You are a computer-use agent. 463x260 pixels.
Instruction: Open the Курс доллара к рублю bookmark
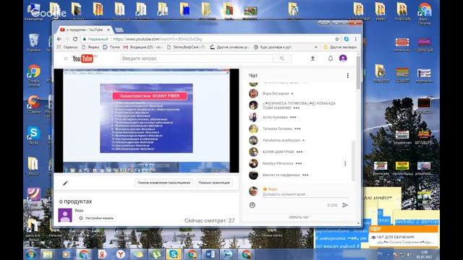pos(273,47)
